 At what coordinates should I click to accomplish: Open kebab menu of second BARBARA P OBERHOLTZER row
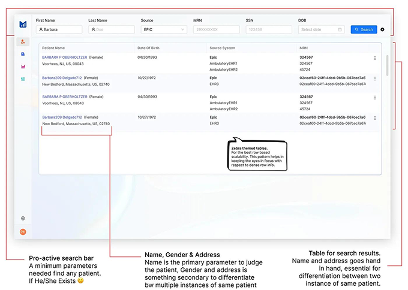pos(375,98)
